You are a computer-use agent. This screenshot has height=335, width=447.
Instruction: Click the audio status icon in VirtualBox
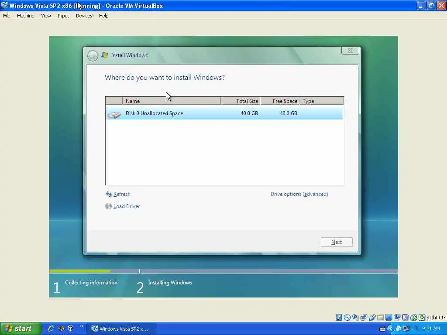[355, 318]
